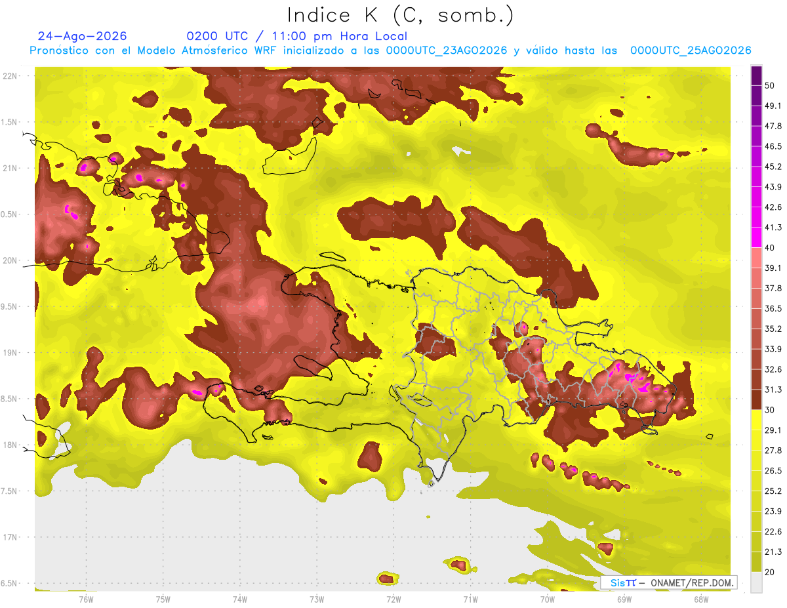Click the '69W' longitude label
Screen dimensions: 787x608
pos(624,599)
